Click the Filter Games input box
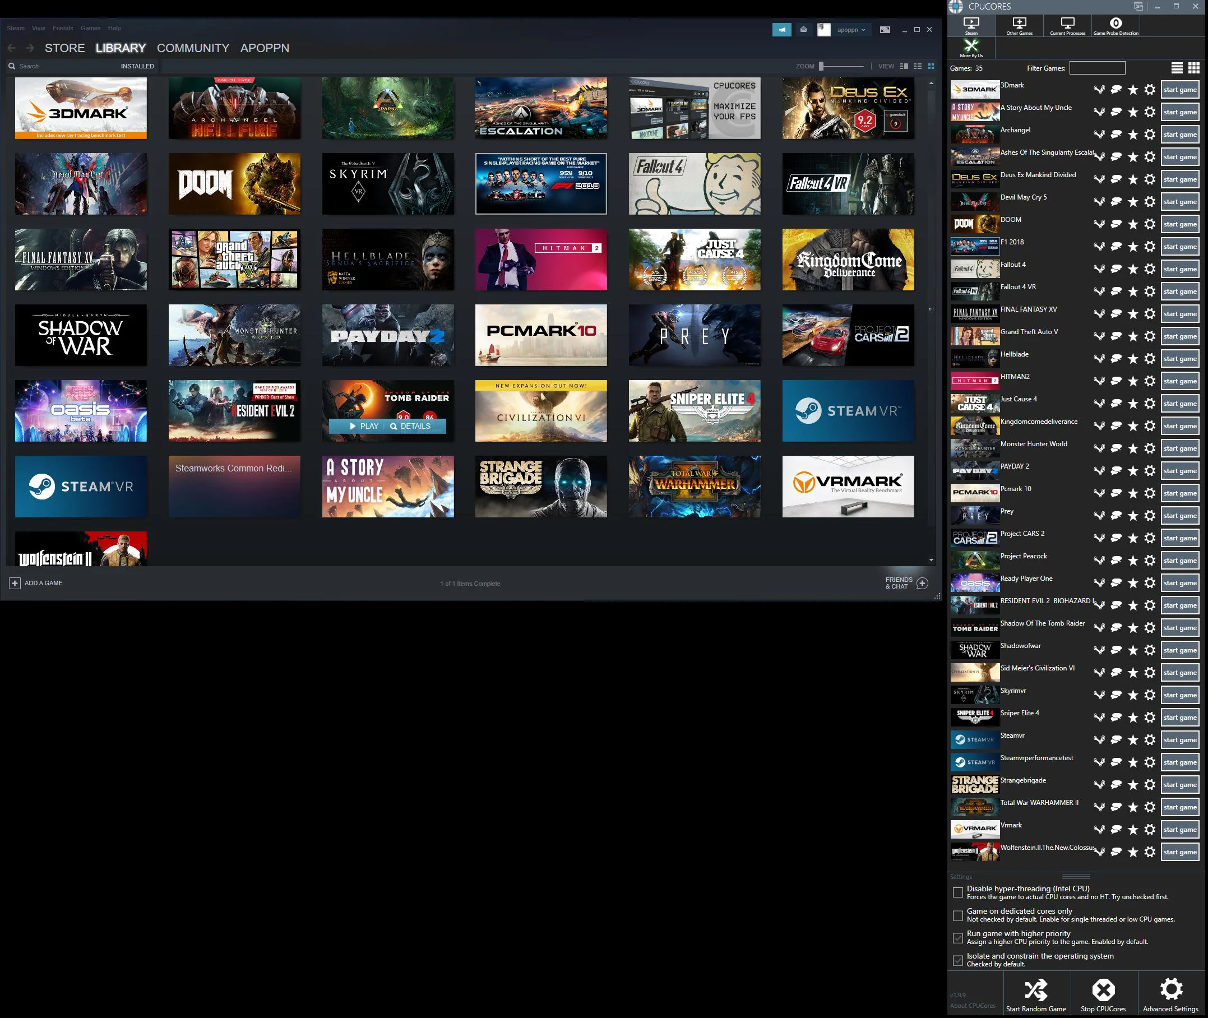Screen dimensions: 1208x1018 click(x=1097, y=68)
